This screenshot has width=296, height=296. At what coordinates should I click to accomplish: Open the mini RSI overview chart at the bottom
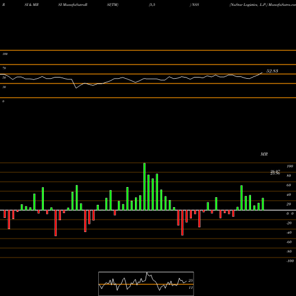point(146,284)
